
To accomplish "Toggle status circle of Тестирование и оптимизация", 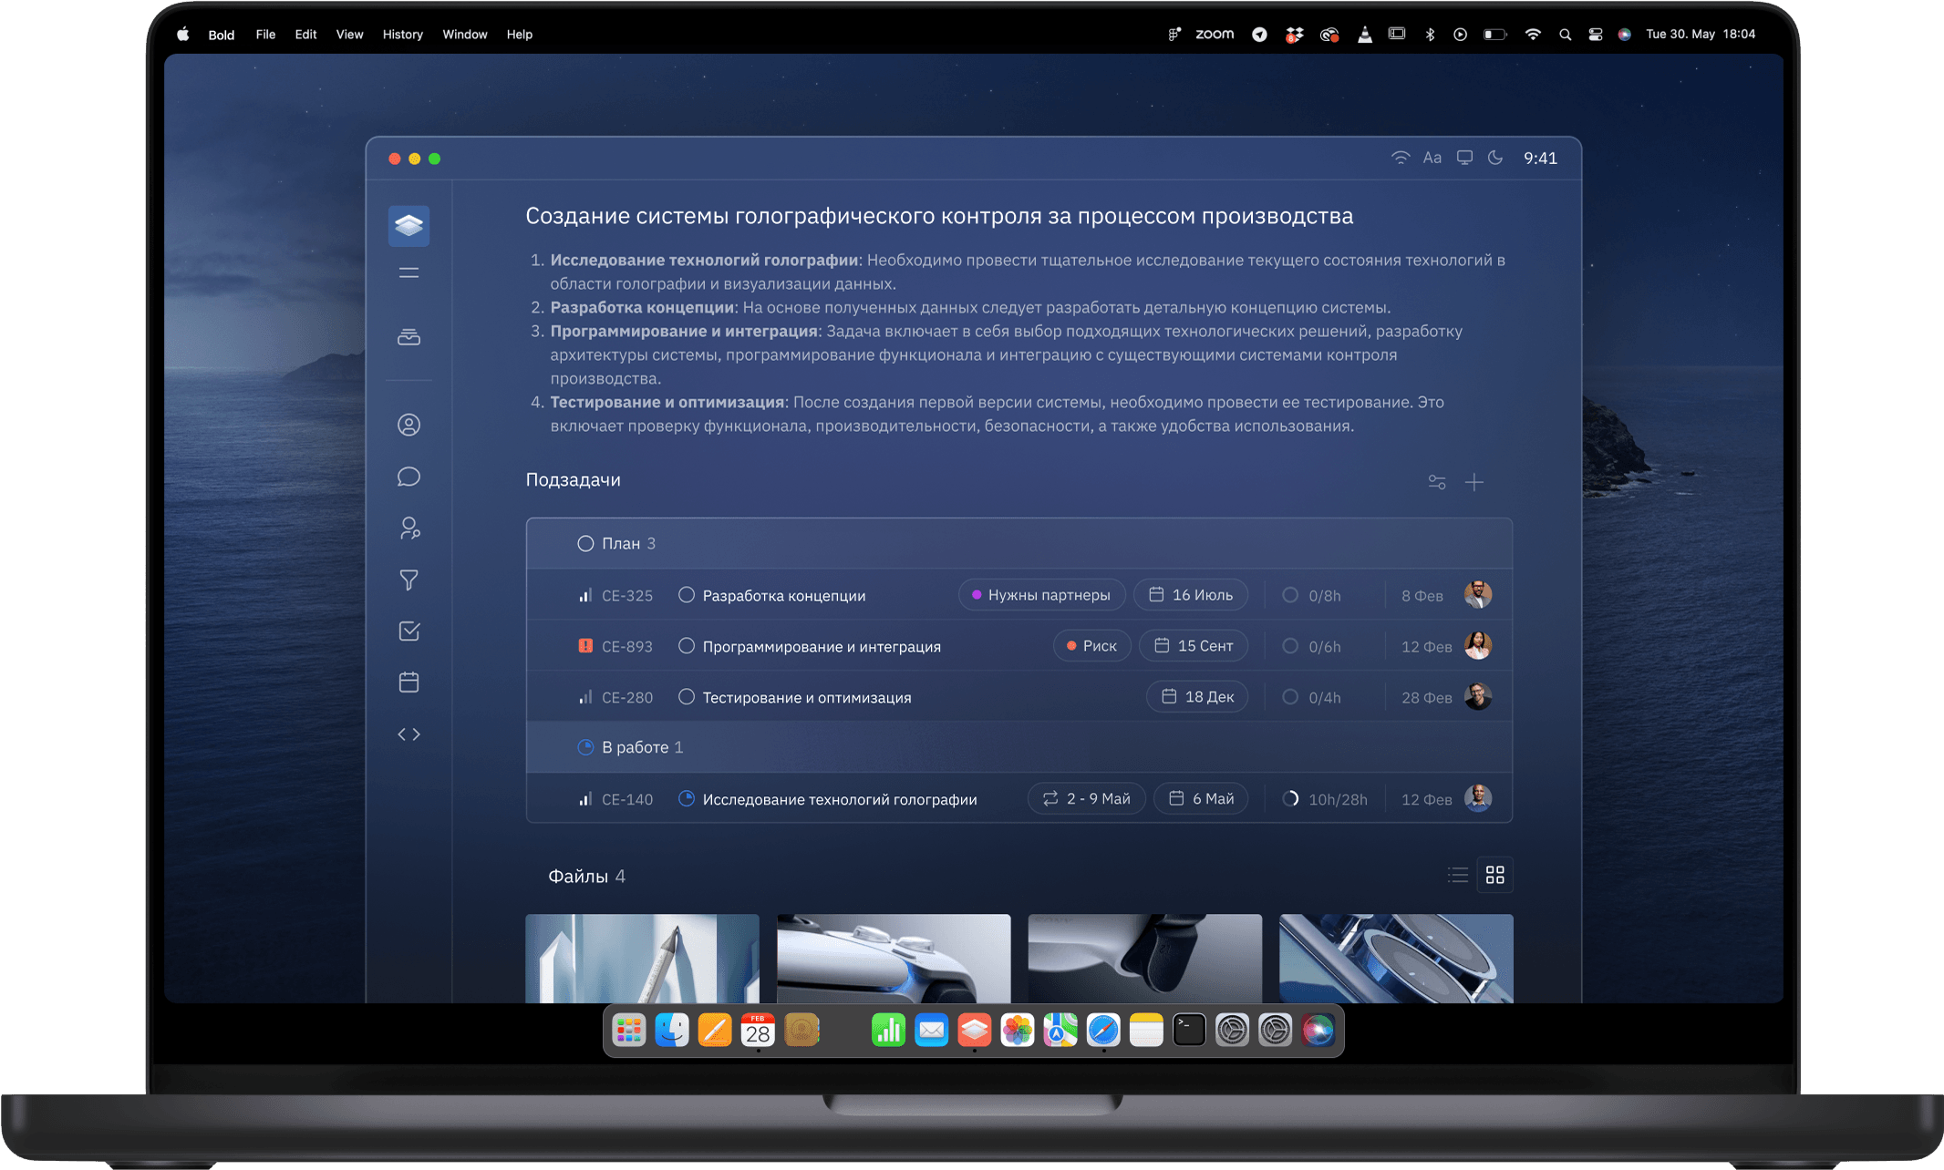I will point(687,697).
